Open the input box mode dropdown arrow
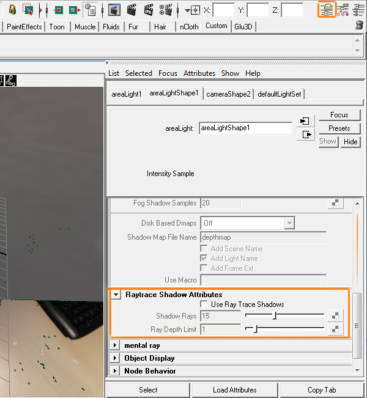The height and width of the screenshot is (398, 367). pyautogui.click(x=187, y=10)
